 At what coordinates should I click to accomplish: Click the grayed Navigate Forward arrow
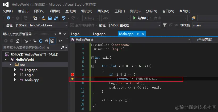click(x=17, y=18)
